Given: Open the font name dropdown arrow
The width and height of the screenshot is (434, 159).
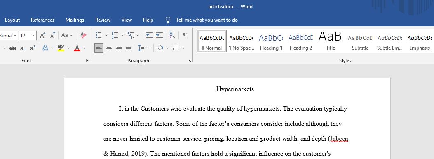Looking at the screenshot, I should click(x=15, y=36).
